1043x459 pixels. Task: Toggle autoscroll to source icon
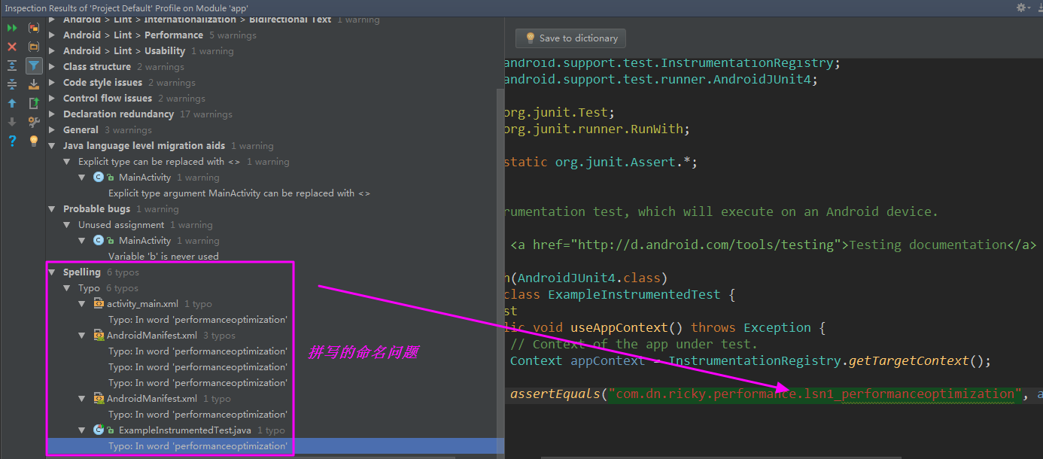[33, 102]
